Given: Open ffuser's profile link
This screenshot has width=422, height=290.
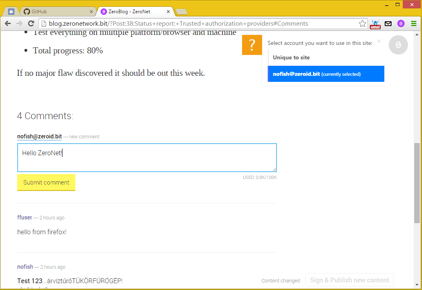Looking at the screenshot, I should coord(24,217).
